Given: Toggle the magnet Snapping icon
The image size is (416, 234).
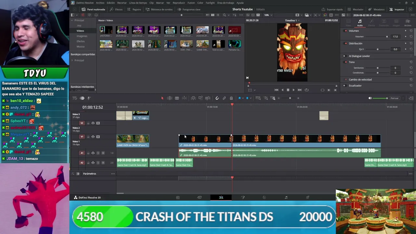Looking at the screenshot, I should pos(217,98).
